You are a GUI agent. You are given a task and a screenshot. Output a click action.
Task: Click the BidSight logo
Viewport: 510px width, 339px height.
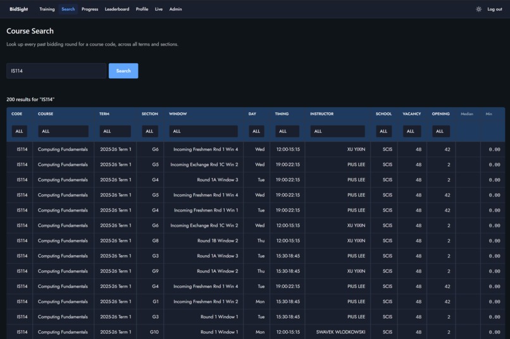(x=18, y=9)
